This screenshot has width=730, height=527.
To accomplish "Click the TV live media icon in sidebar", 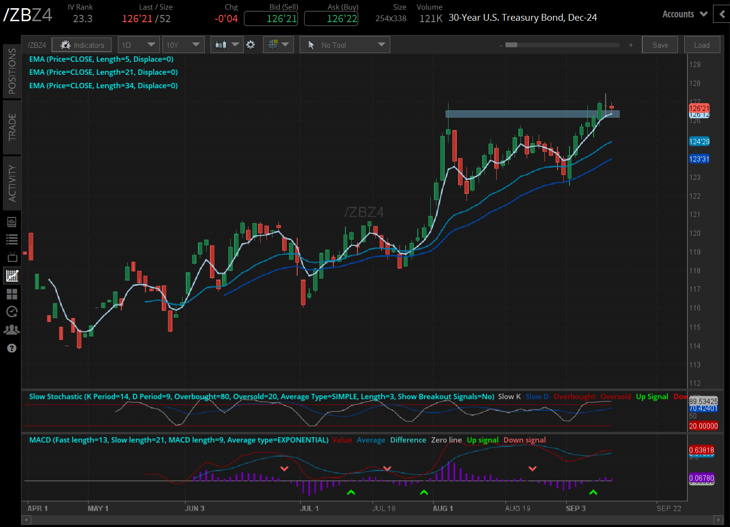I will 12,257.
